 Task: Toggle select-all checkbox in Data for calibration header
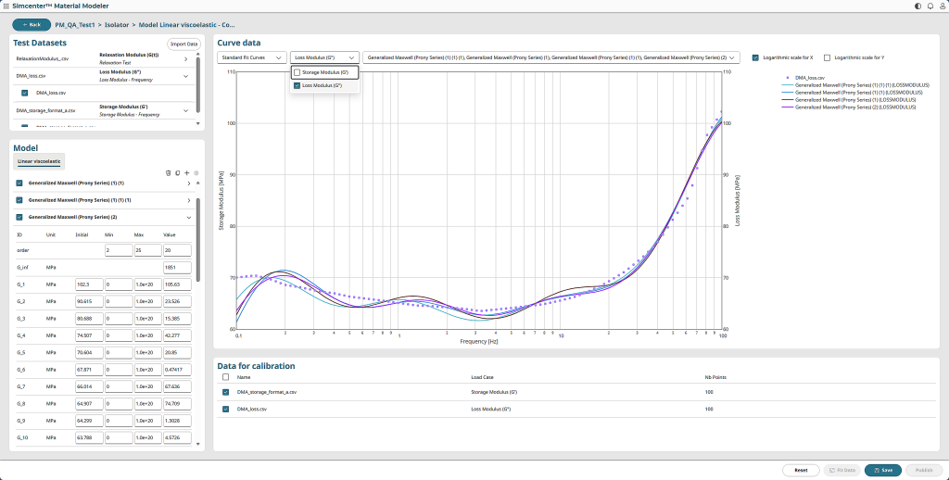coord(226,377)
